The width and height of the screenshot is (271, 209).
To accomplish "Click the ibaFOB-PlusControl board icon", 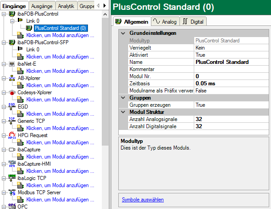I will [x=12, y=14].
